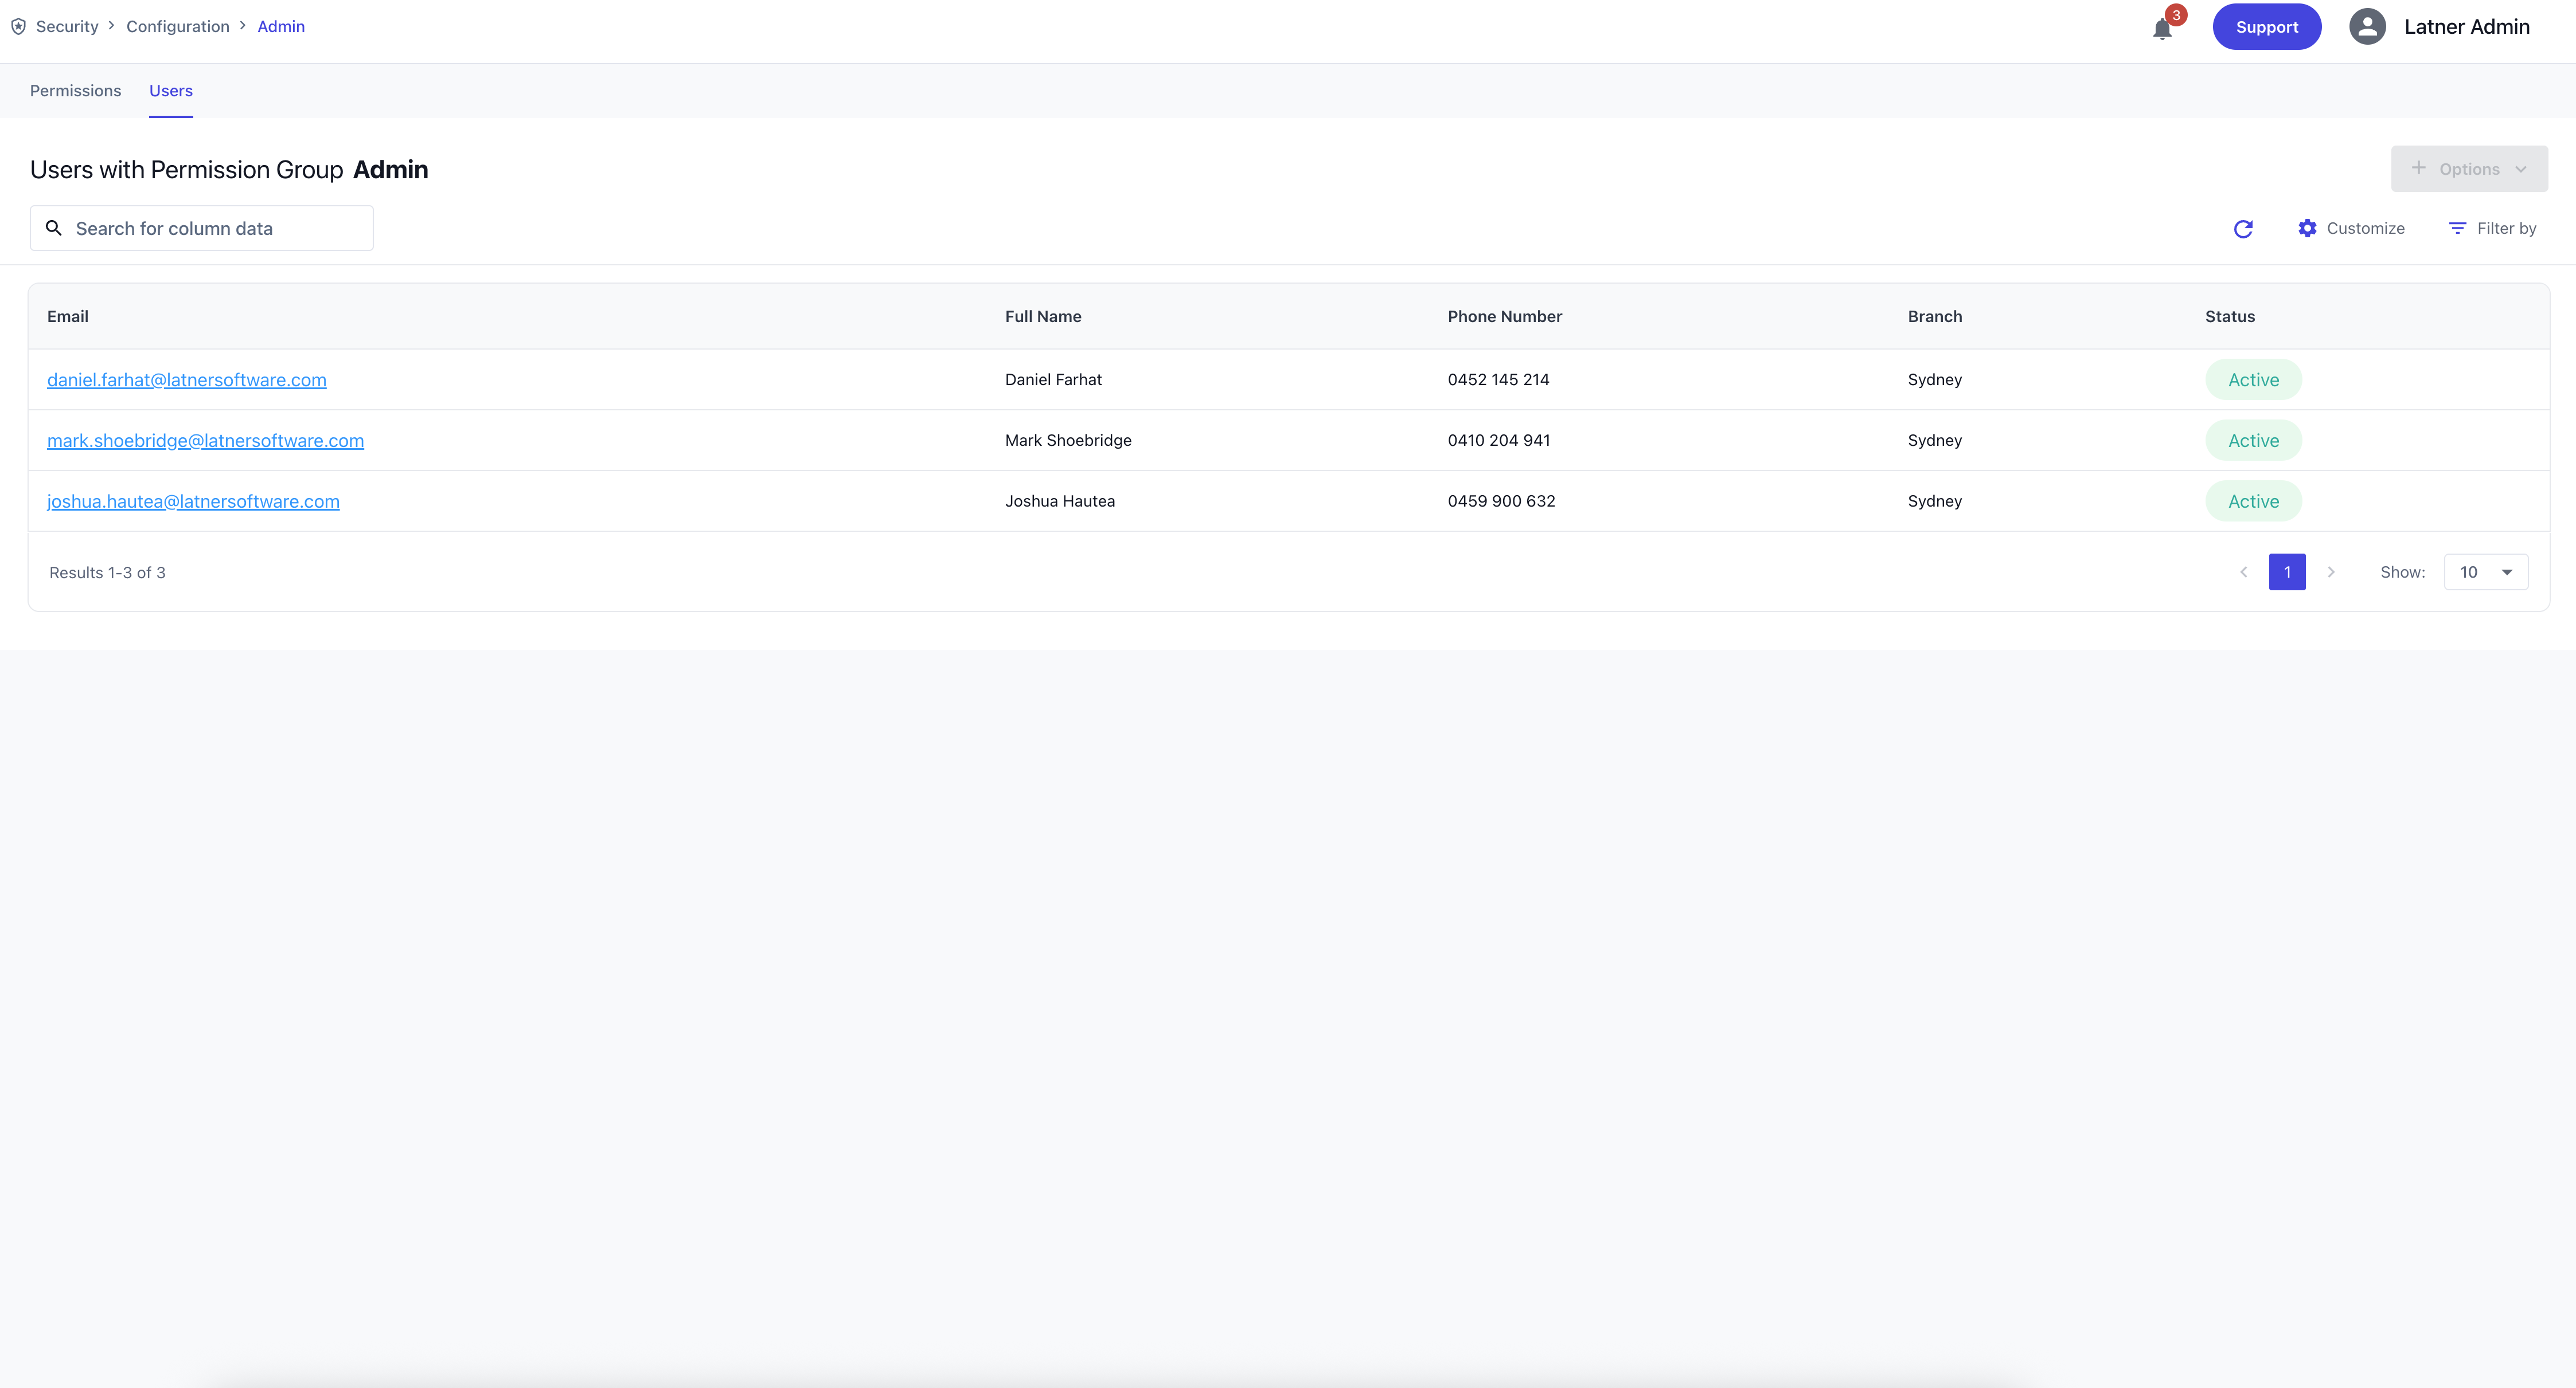Open daniel.farhat@latnersoftware.com email link
This screenshot has width=2576, height=1388.
187,380
